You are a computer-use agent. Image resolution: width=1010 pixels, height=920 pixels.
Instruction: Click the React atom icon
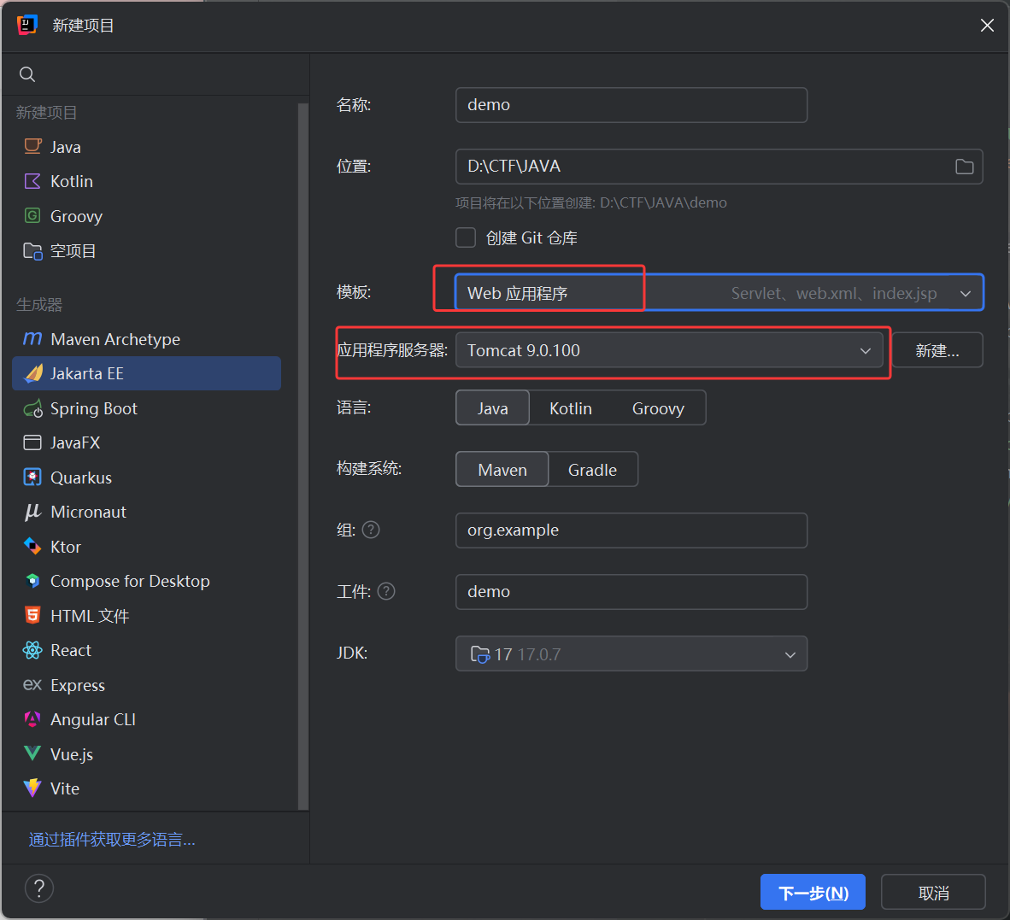(32, 650)
